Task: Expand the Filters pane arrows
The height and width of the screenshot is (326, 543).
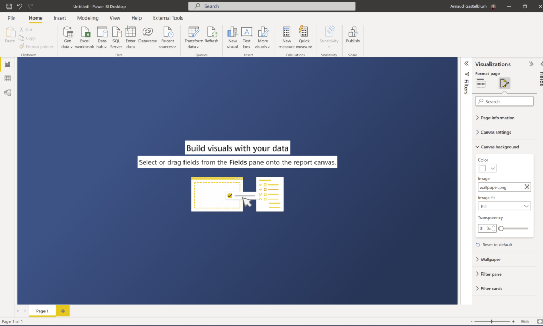Action: click(467, 63)
